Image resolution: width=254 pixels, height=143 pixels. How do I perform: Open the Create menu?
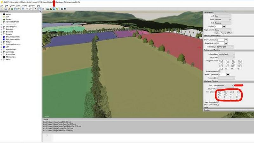point(12,6)
